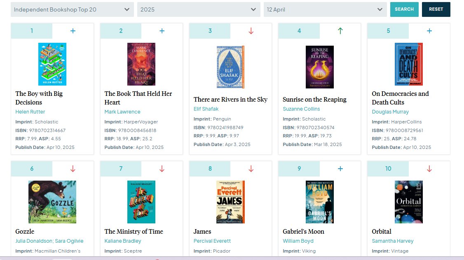The height and width of the screenshot is (260, 464).
Task: Open the 12 April date dropdown
Action: pyautogui.click(x=325, y=9)
